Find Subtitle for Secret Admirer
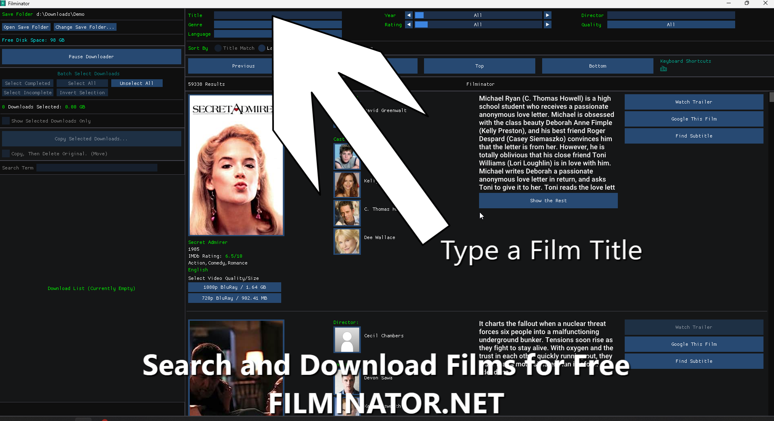This screenshot has width=774, height=421. [694, 136]
